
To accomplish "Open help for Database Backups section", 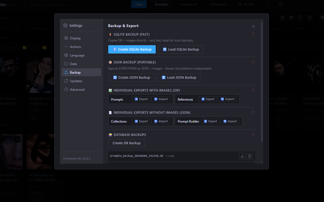I will (253, 134).
